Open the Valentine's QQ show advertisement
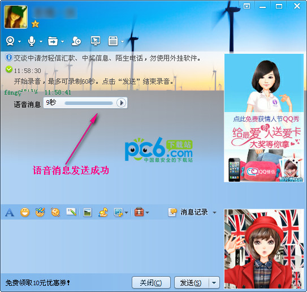 click(264, 118)
